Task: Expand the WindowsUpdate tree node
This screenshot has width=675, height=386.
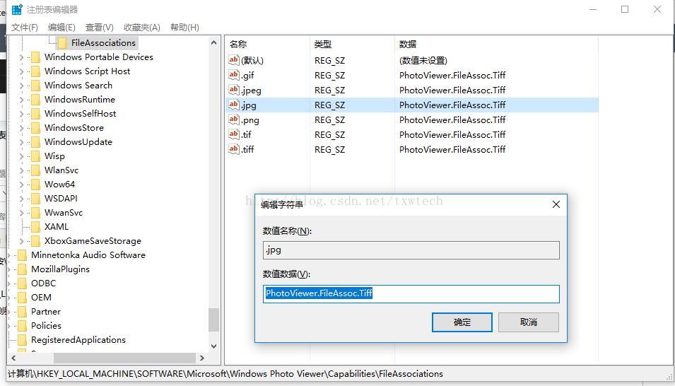Action: [21, 142]
